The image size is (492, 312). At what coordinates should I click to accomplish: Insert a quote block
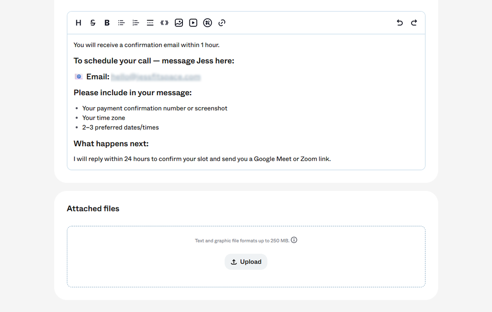[164, 23]
